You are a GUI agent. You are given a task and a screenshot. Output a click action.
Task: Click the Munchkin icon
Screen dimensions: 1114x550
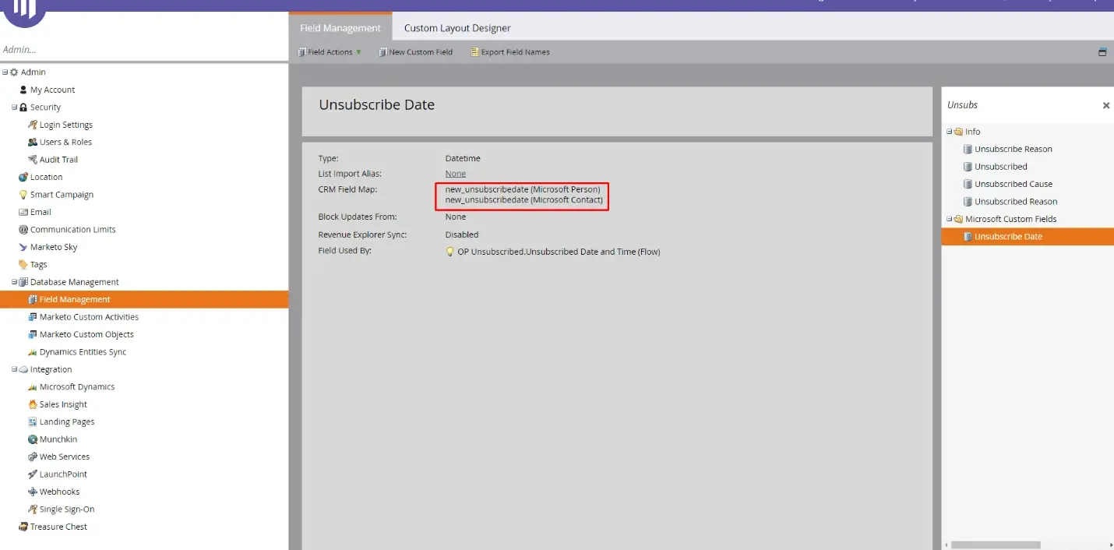[x=33, y=439]
